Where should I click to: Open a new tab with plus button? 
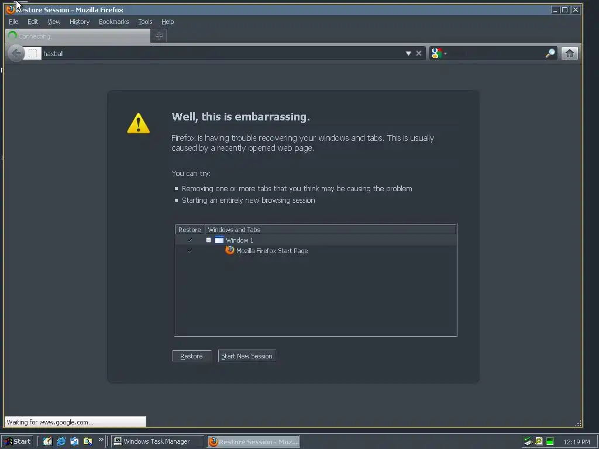coord(159,36)
